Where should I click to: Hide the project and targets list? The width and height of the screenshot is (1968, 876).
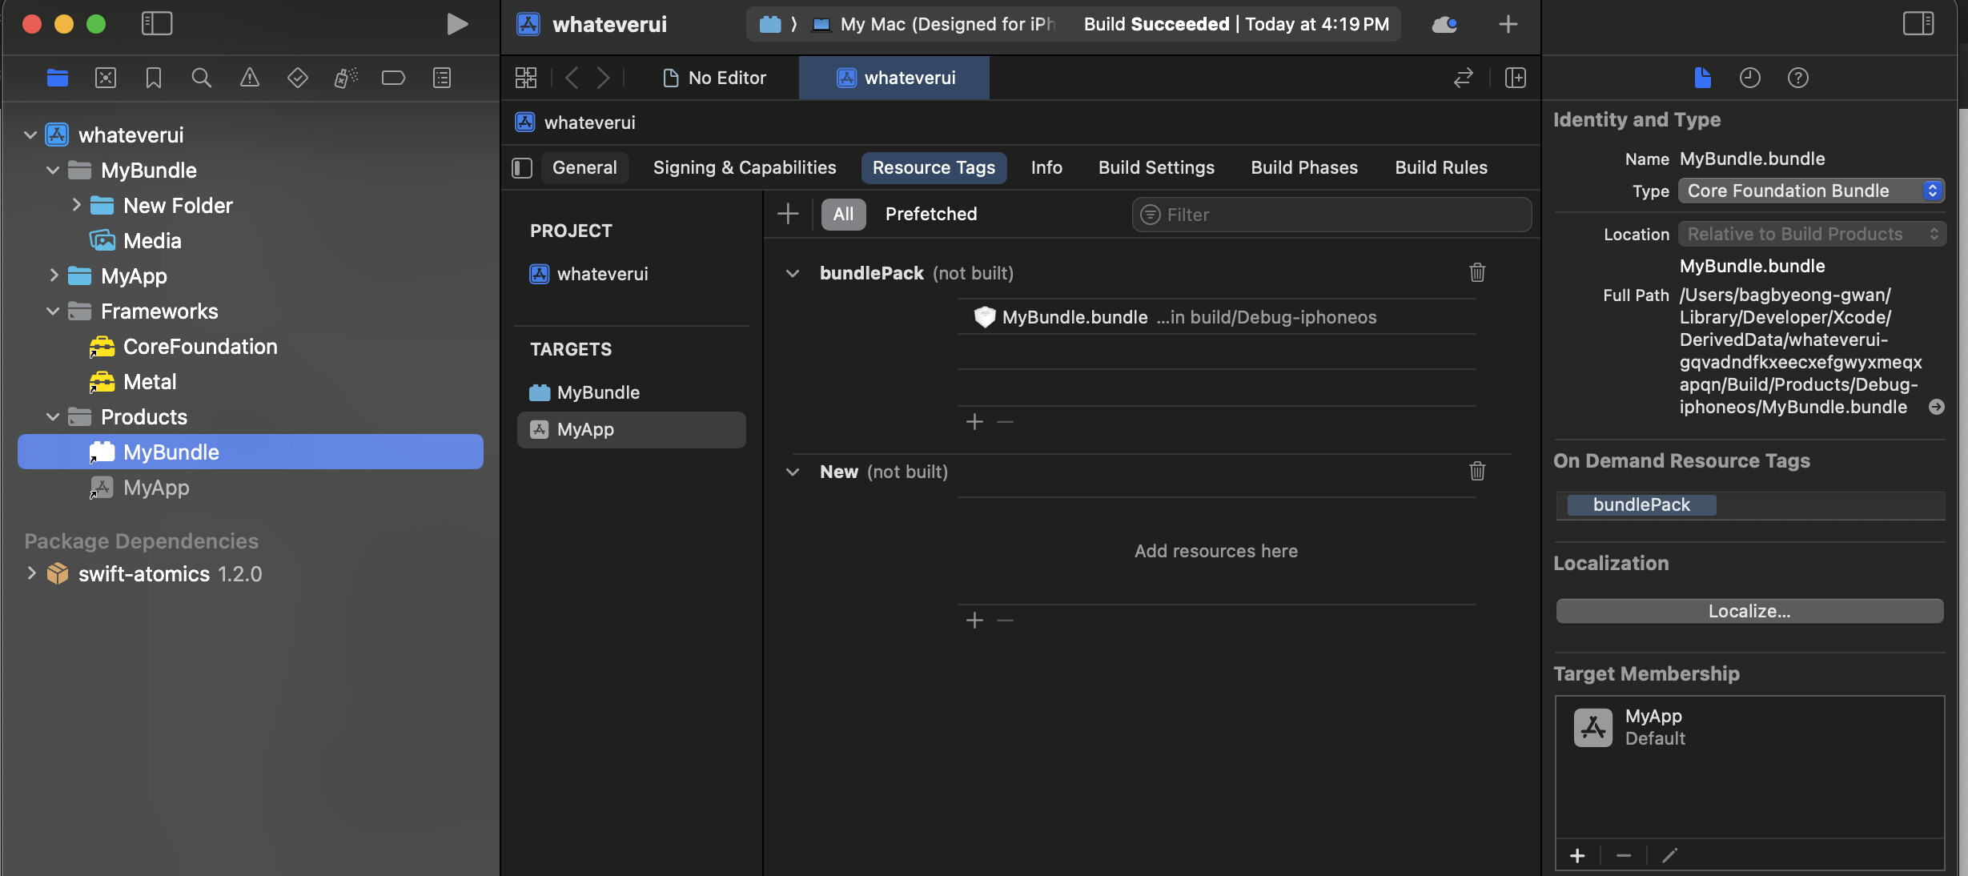[522, 167]
